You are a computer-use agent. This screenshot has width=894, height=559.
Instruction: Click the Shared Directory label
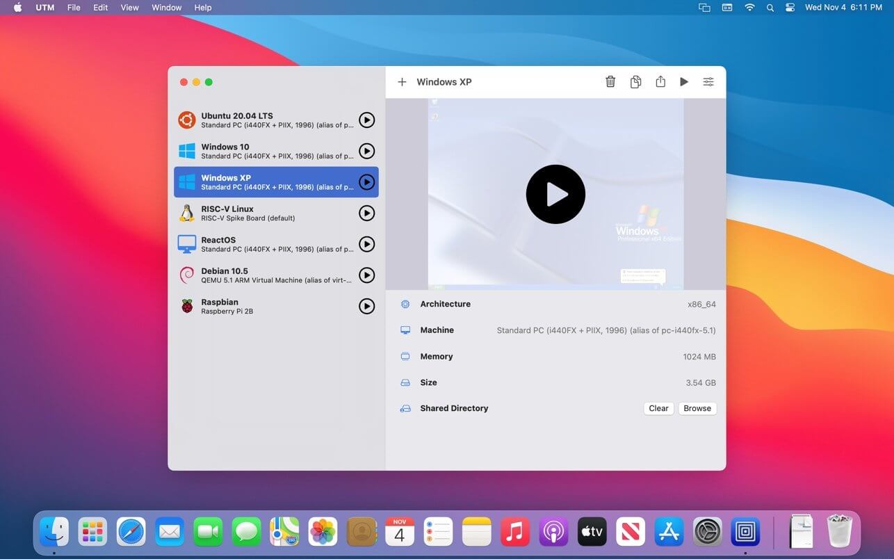click(x=454, y=409)
